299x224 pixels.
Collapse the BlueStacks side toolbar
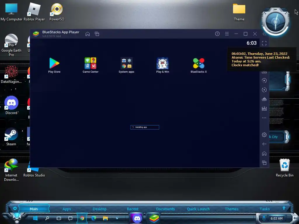264,34
